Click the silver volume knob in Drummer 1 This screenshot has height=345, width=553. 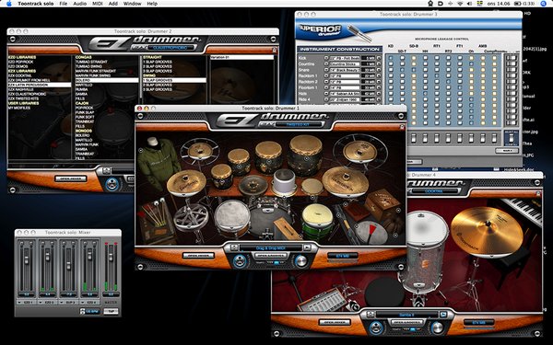click(300, 261)
